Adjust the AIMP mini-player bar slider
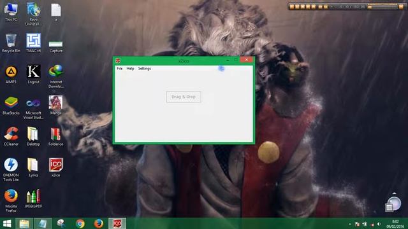408x229 pixels. pyautogui.click(x=382, y=7)
